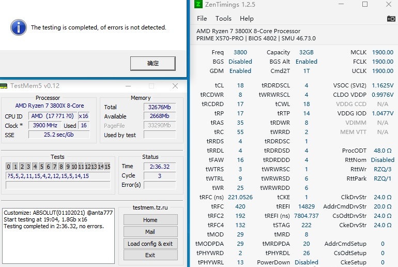
Task: Click test number 3 box in Tests
Action: [28, 167]
